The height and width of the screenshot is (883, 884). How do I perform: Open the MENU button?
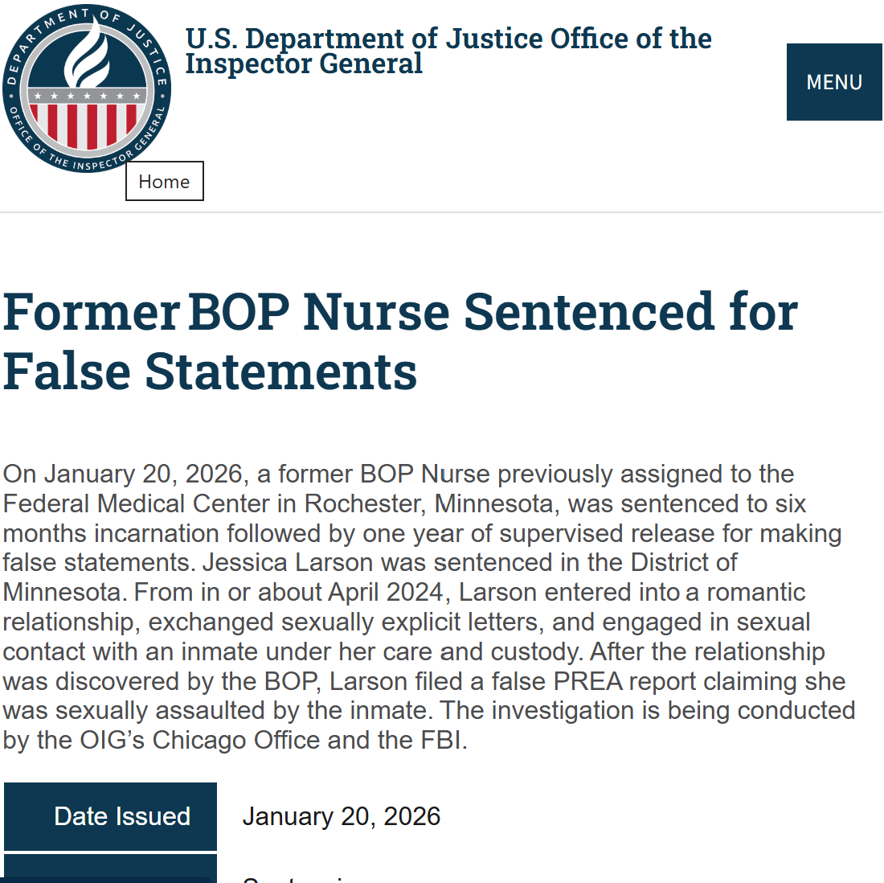point(834,82)
